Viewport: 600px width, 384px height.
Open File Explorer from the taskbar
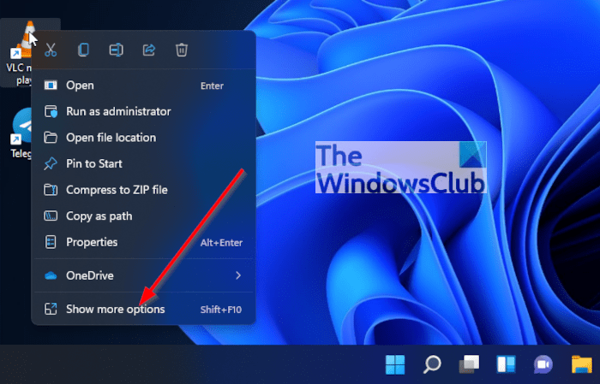click(x=582, y=364)
